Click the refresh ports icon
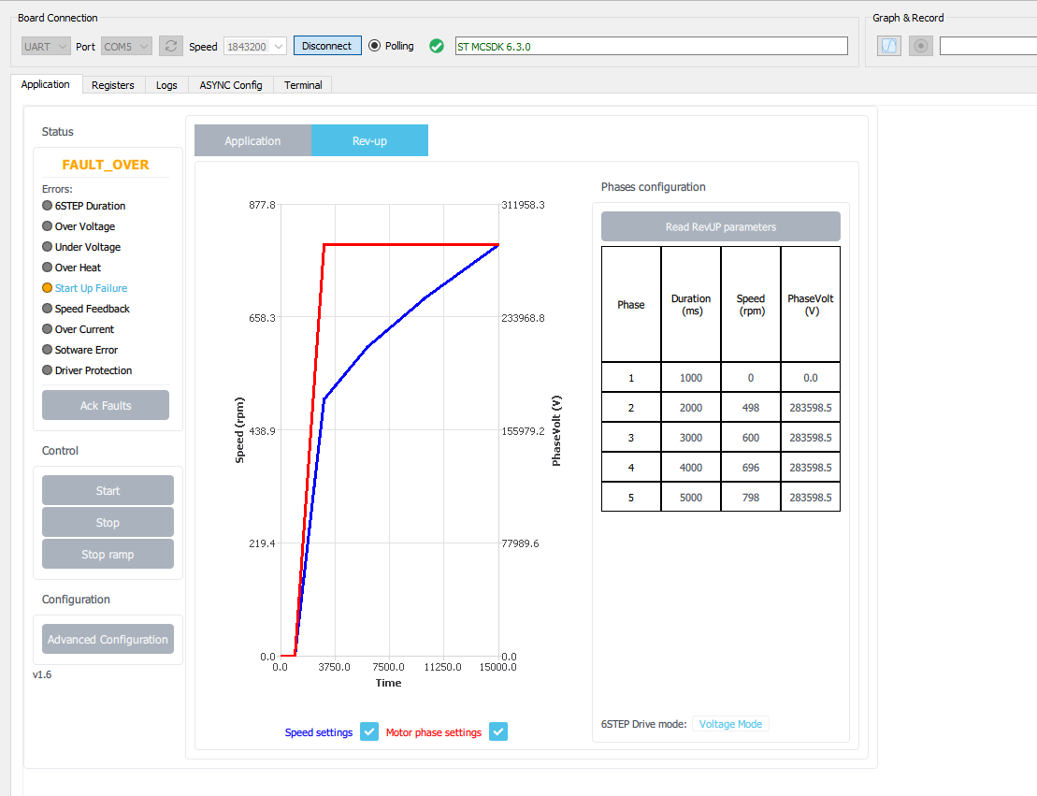The height and width of the screenshot is (796, 1037). point(170,45)
